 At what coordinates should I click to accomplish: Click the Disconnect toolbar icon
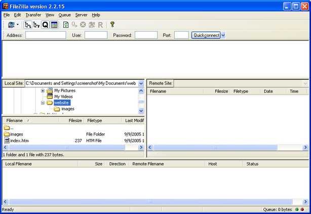[x=92, y=25]
